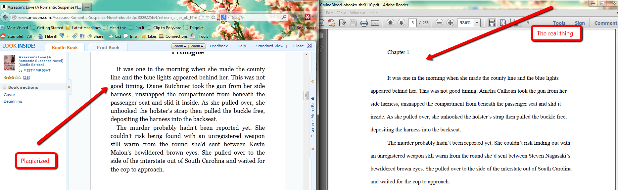Click the email envelope icon in Adobe Reader
The image size is (618, 190).
(x=375, y=23)
